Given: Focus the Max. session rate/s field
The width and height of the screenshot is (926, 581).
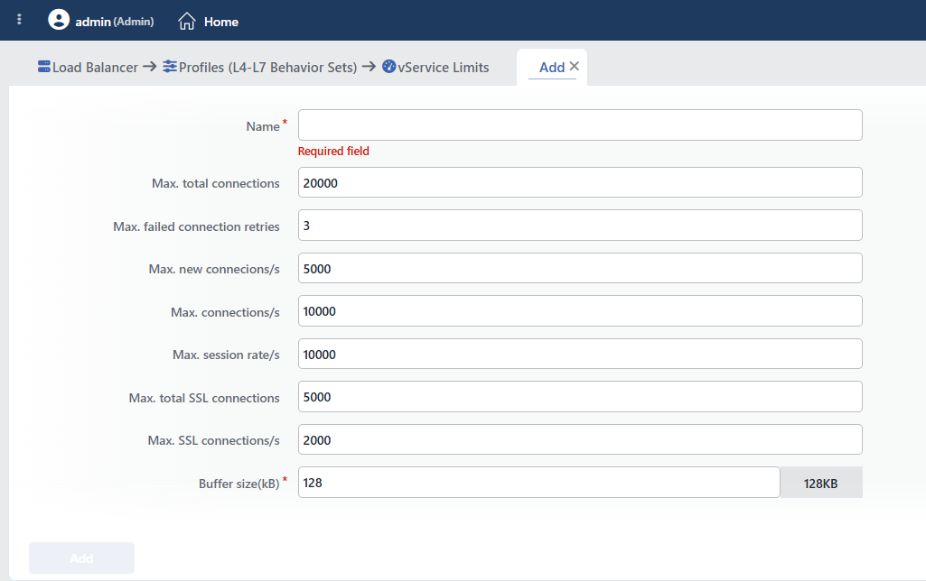Looking at the screenshot, I should pos(580,354).
